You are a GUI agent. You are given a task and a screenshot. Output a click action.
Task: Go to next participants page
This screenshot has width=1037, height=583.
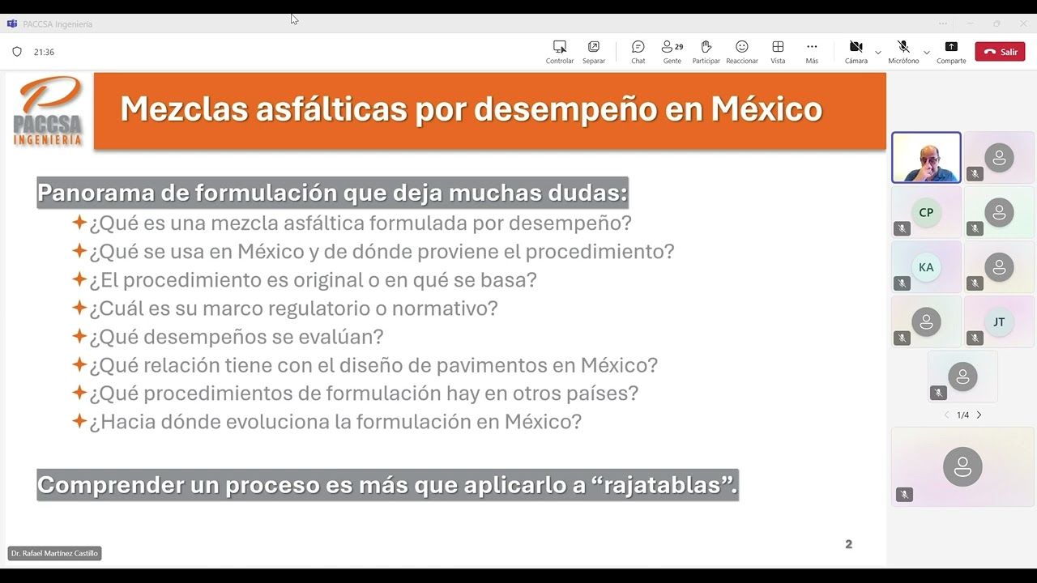pos(979,415)
